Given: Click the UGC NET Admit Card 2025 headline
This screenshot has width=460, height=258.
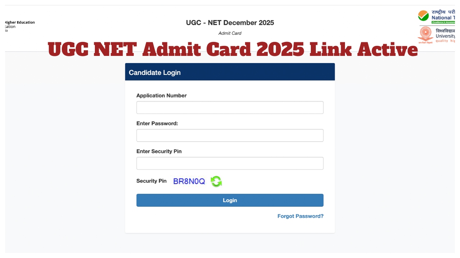Looking at the screenshot, I should pos(233,49).
